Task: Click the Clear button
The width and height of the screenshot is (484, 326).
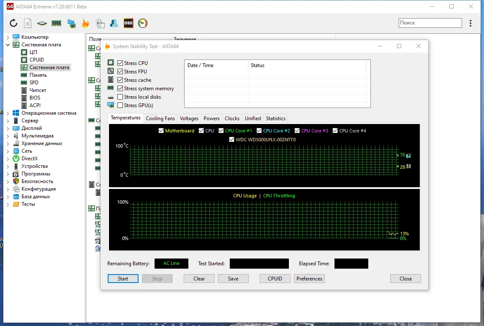Action: point(199,278)
